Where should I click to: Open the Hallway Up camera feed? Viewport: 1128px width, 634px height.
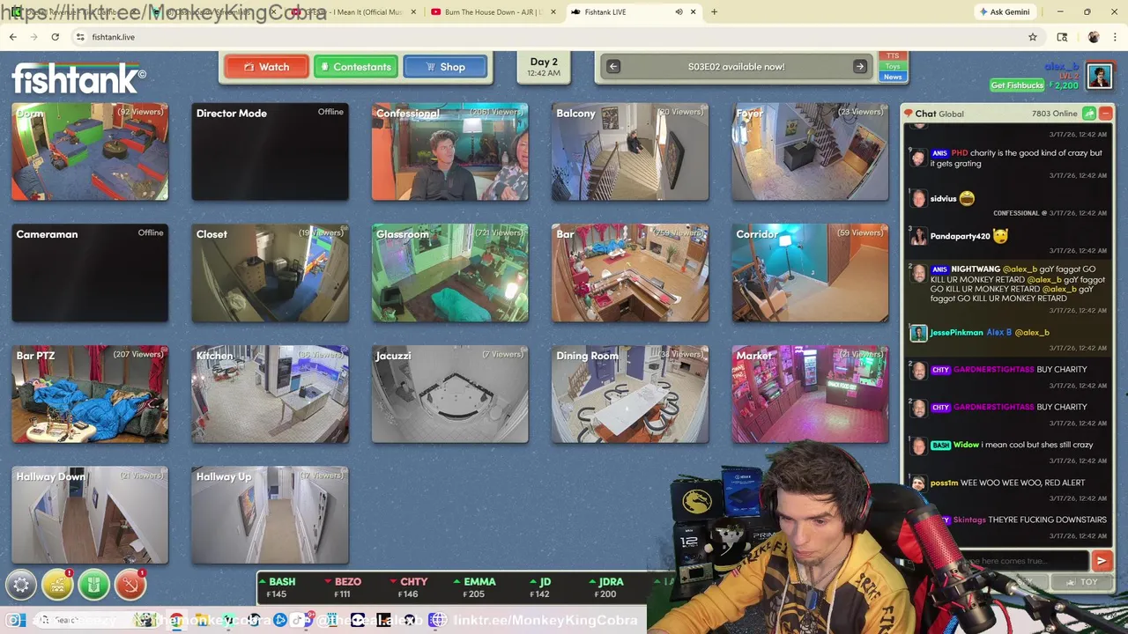(270, 515)
